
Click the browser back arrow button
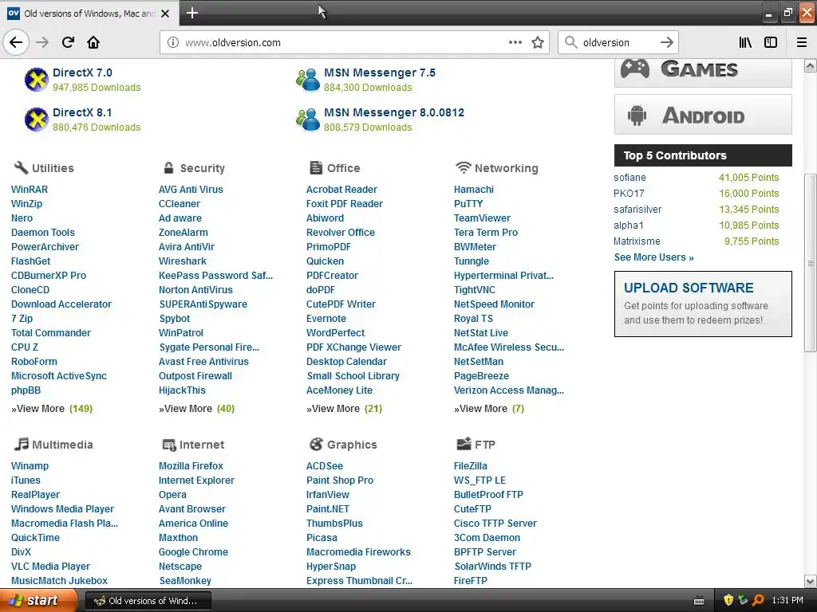(16, 42)
